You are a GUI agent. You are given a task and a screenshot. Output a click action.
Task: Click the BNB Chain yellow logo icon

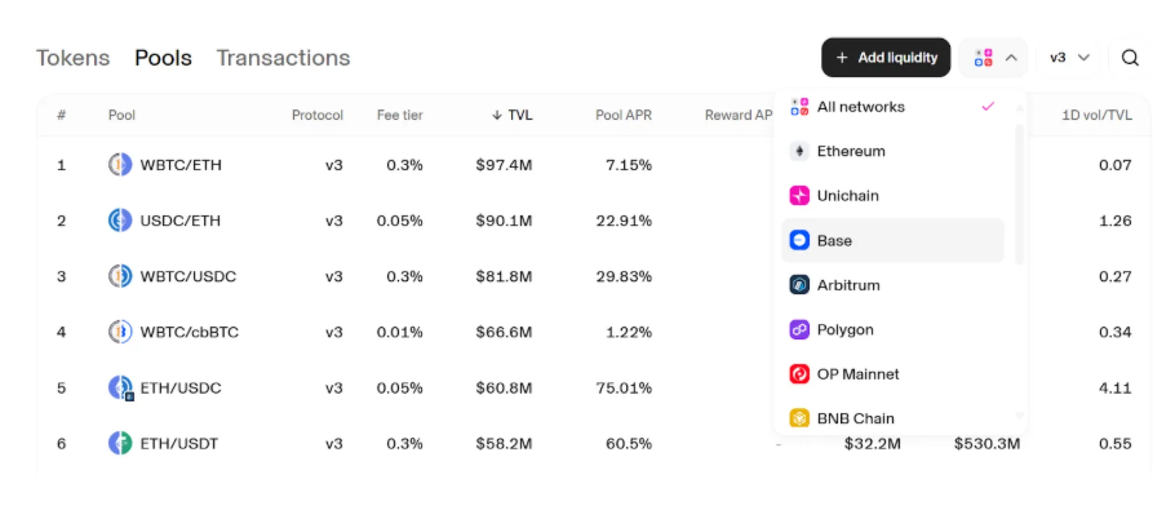point(799,418)
